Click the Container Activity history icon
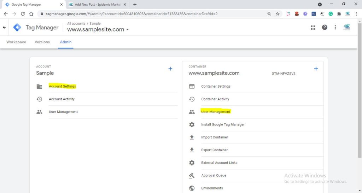This screenshot has width=362, height=193. [x=192, y=99]
